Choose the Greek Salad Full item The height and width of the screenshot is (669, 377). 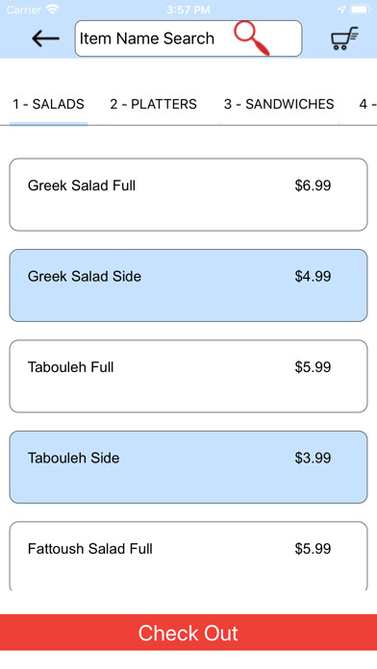[x=188, y=194]
